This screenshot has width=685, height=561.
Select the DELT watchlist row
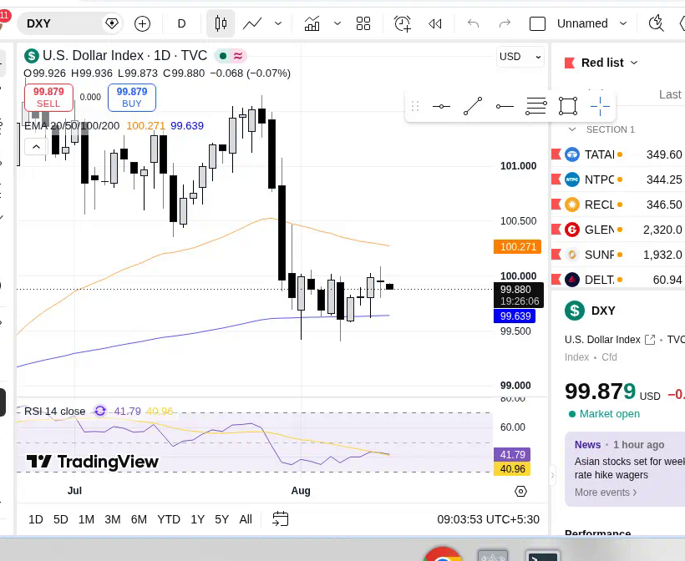coord(618,280)
